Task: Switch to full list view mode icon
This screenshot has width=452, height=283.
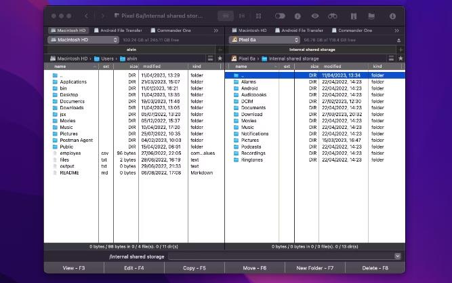Action: [226, 16]
